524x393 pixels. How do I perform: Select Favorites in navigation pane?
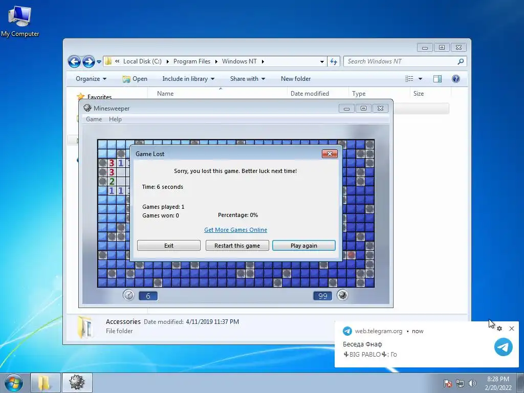[99, 97]
